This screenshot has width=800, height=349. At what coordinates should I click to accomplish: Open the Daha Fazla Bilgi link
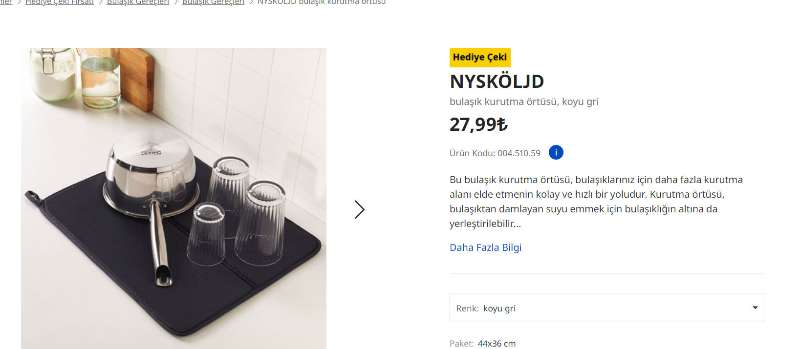485,247
